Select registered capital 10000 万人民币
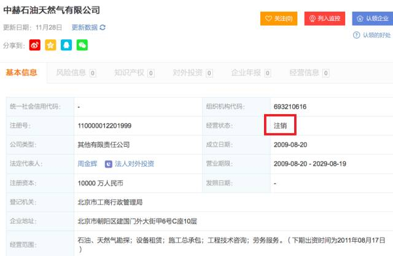The height and width of the screenshot is (256, 393). 100,184
